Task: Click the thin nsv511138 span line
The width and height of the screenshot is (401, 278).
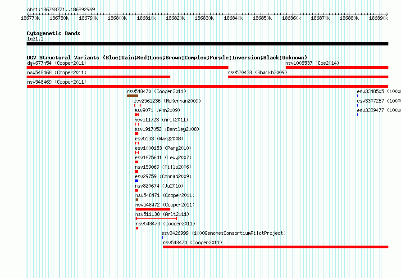Action: (x=156, y=219)
